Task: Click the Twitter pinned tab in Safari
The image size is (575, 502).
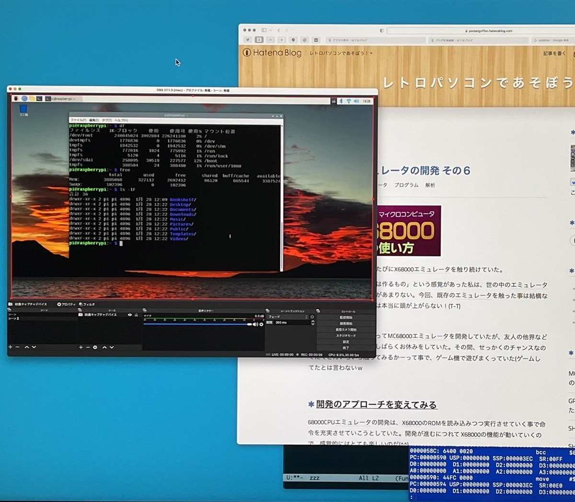Action: pyautogui.click(x=248, y=40)
